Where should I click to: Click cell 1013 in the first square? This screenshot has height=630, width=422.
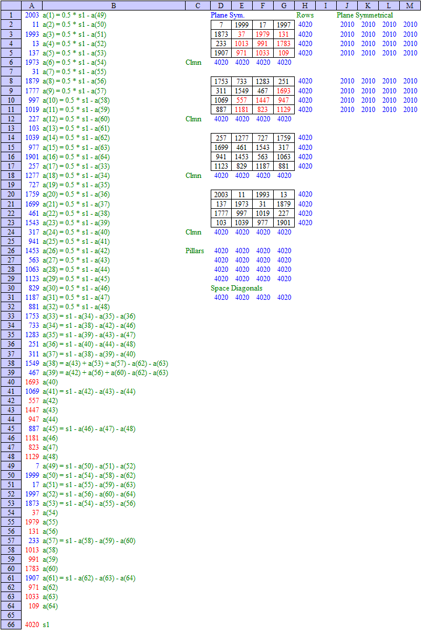coord(242,43)
